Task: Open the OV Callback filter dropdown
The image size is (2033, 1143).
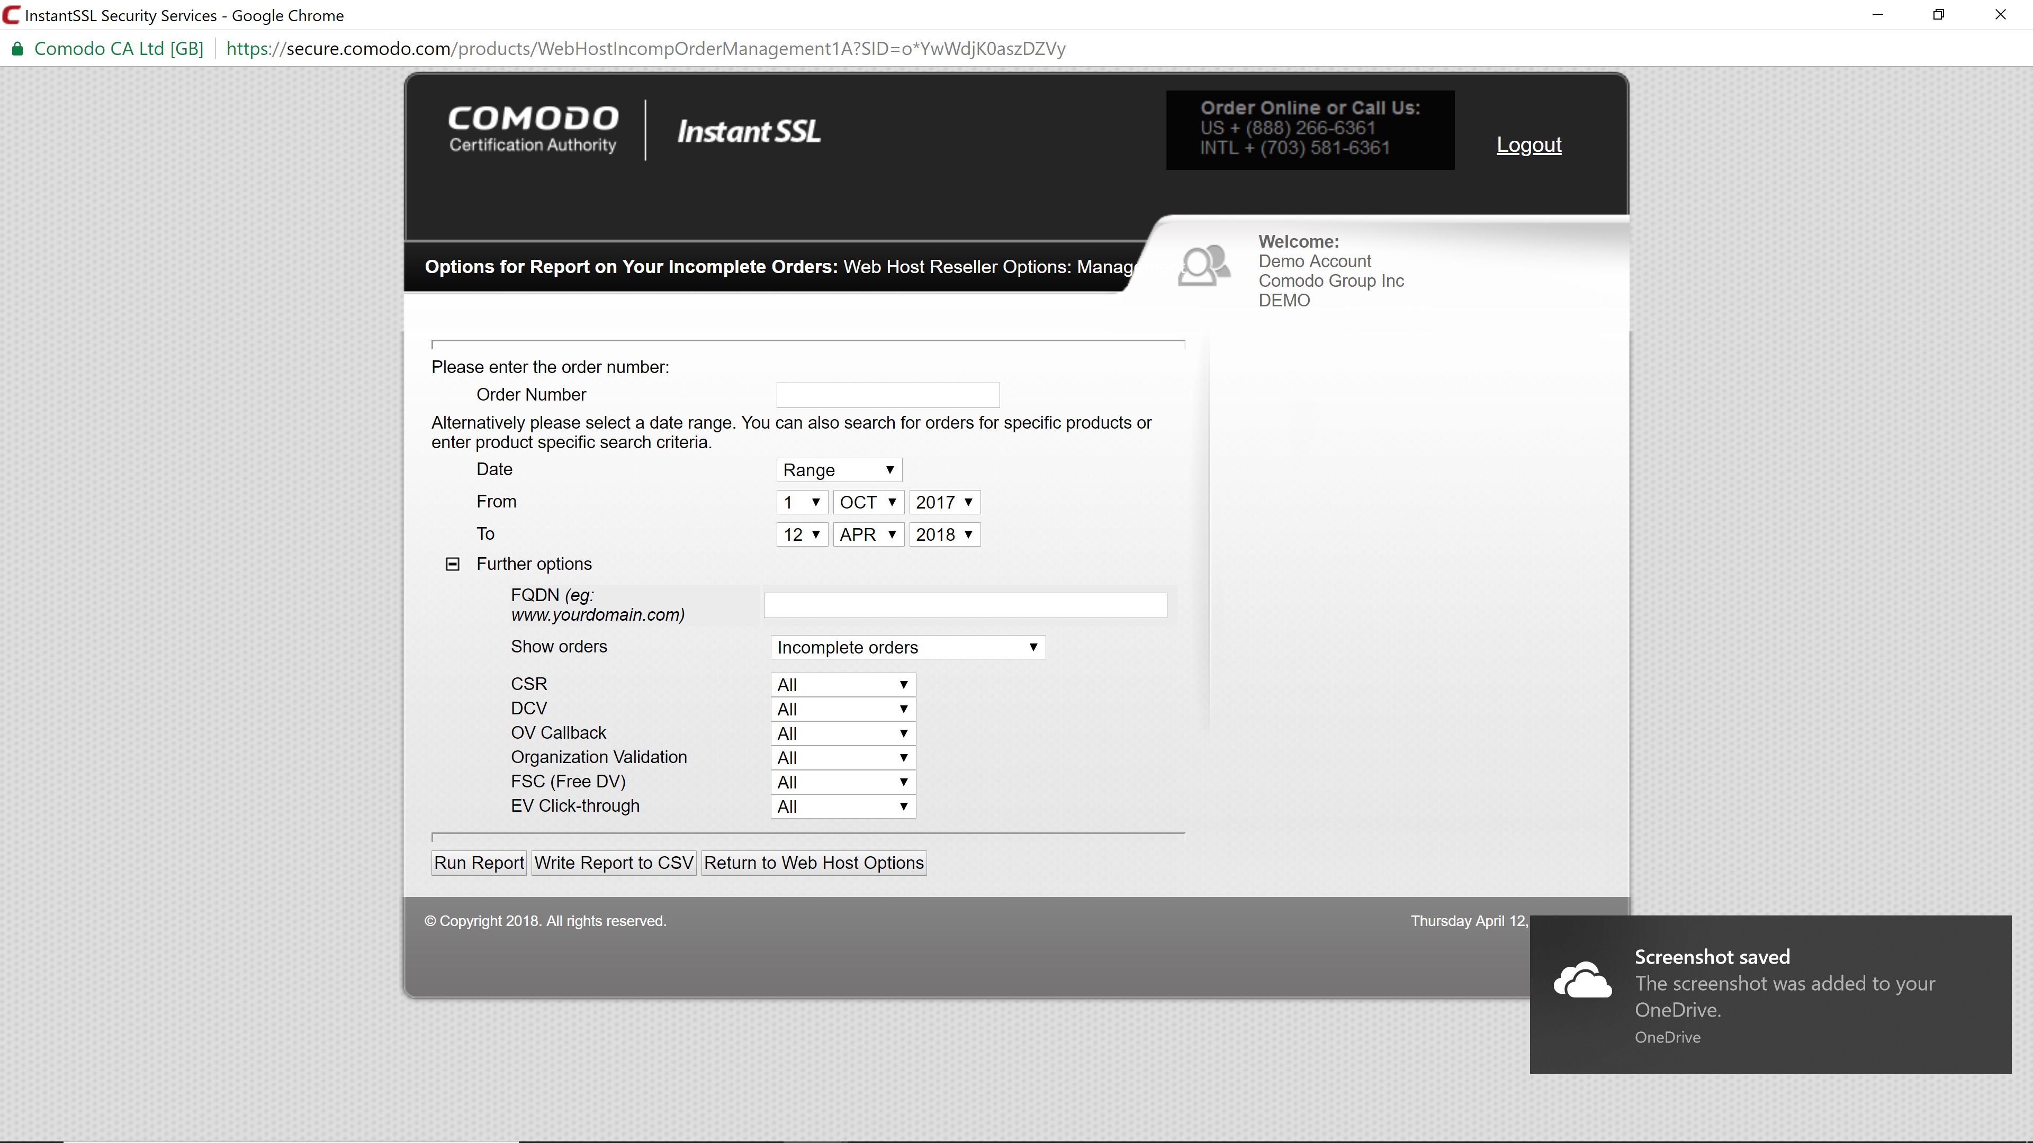Action: click(x=843, y=733)
